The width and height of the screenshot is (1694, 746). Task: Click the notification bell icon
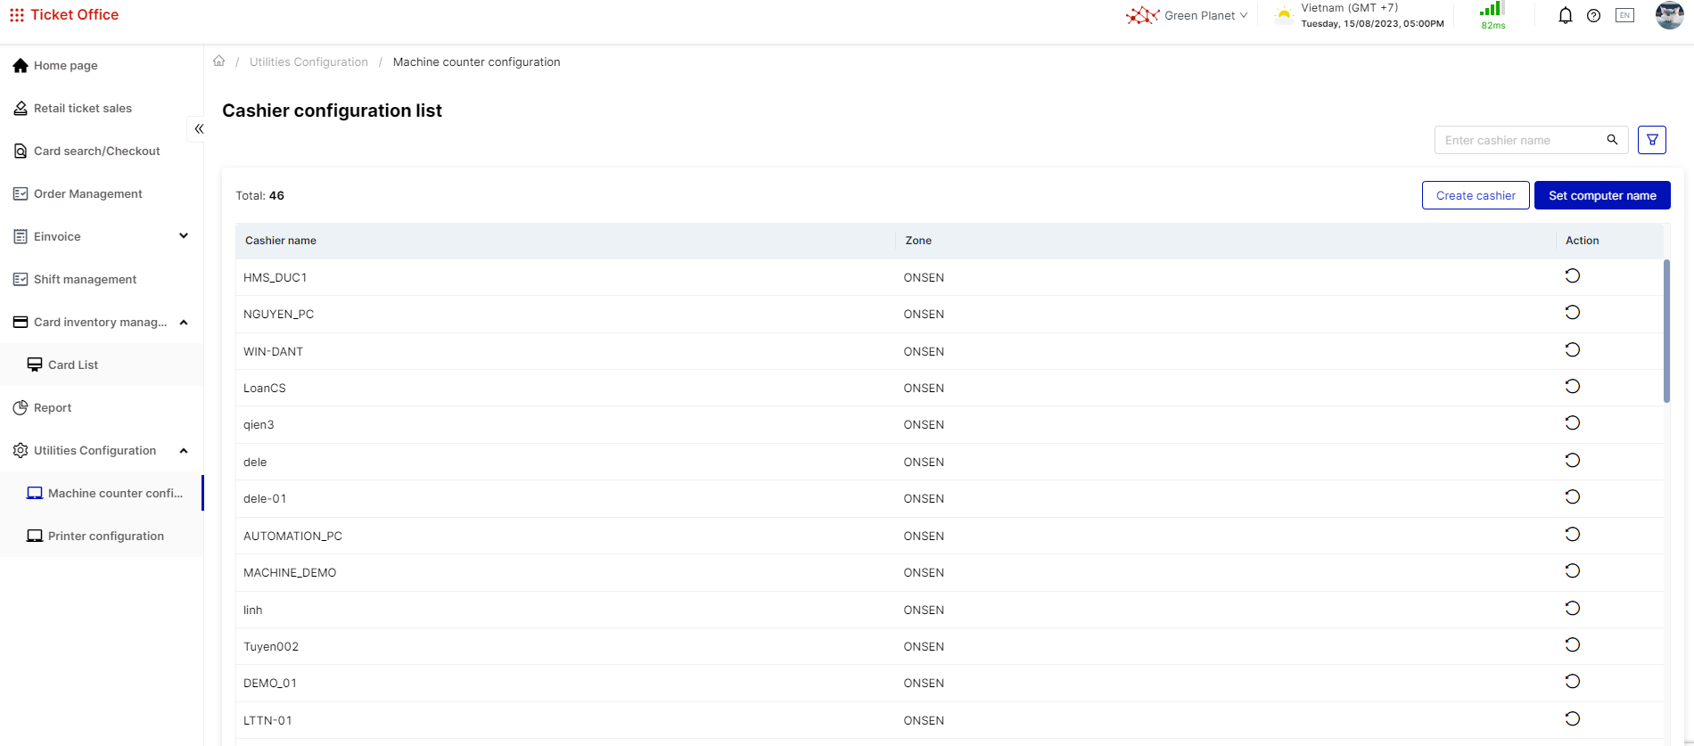click(1565, 15)
